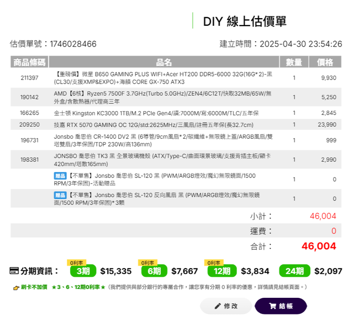Image resolution: width=352 pixels, height=324 pixels.
Task: Click the 數量 column header
Action: click(294, 62)
